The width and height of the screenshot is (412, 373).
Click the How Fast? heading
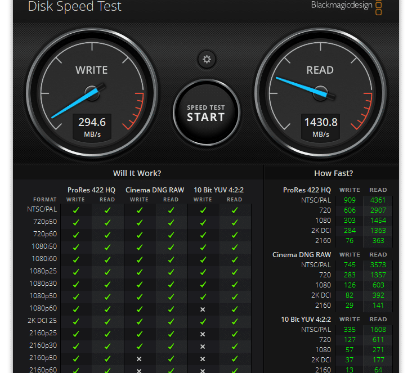pos(333,173)
